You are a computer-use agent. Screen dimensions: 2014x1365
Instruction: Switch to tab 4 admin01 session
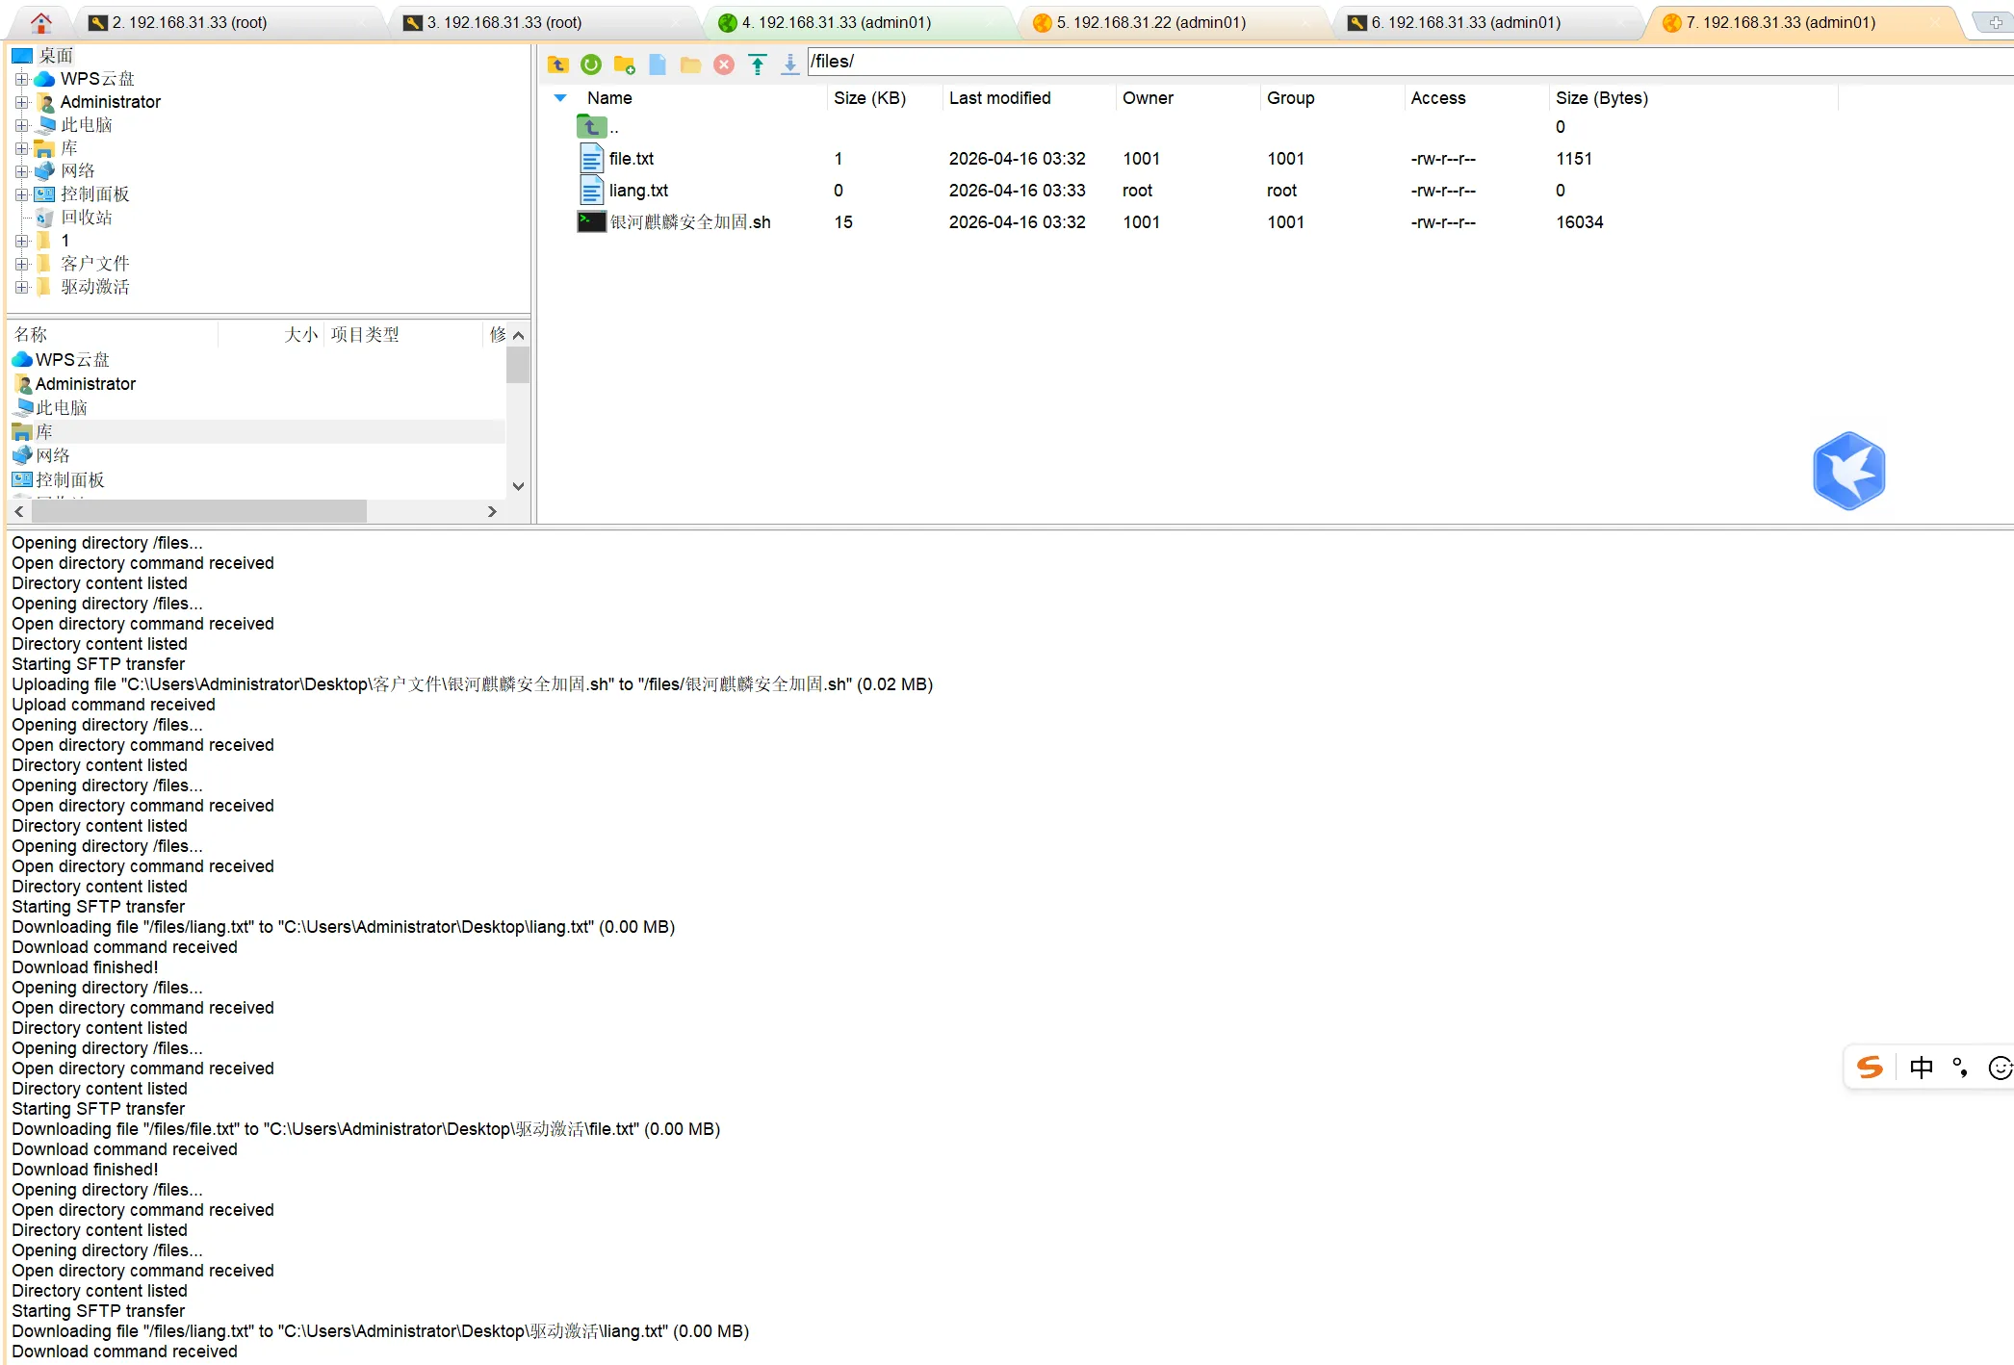(836, 22)
